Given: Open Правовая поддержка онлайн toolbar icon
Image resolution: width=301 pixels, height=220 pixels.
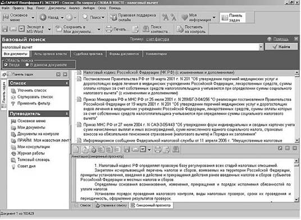Looking at the screenshot, I should pos(113,17).
